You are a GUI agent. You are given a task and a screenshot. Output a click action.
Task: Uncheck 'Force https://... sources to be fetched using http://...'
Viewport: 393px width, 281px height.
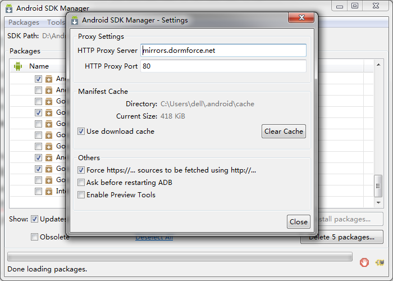coord(81,170)
